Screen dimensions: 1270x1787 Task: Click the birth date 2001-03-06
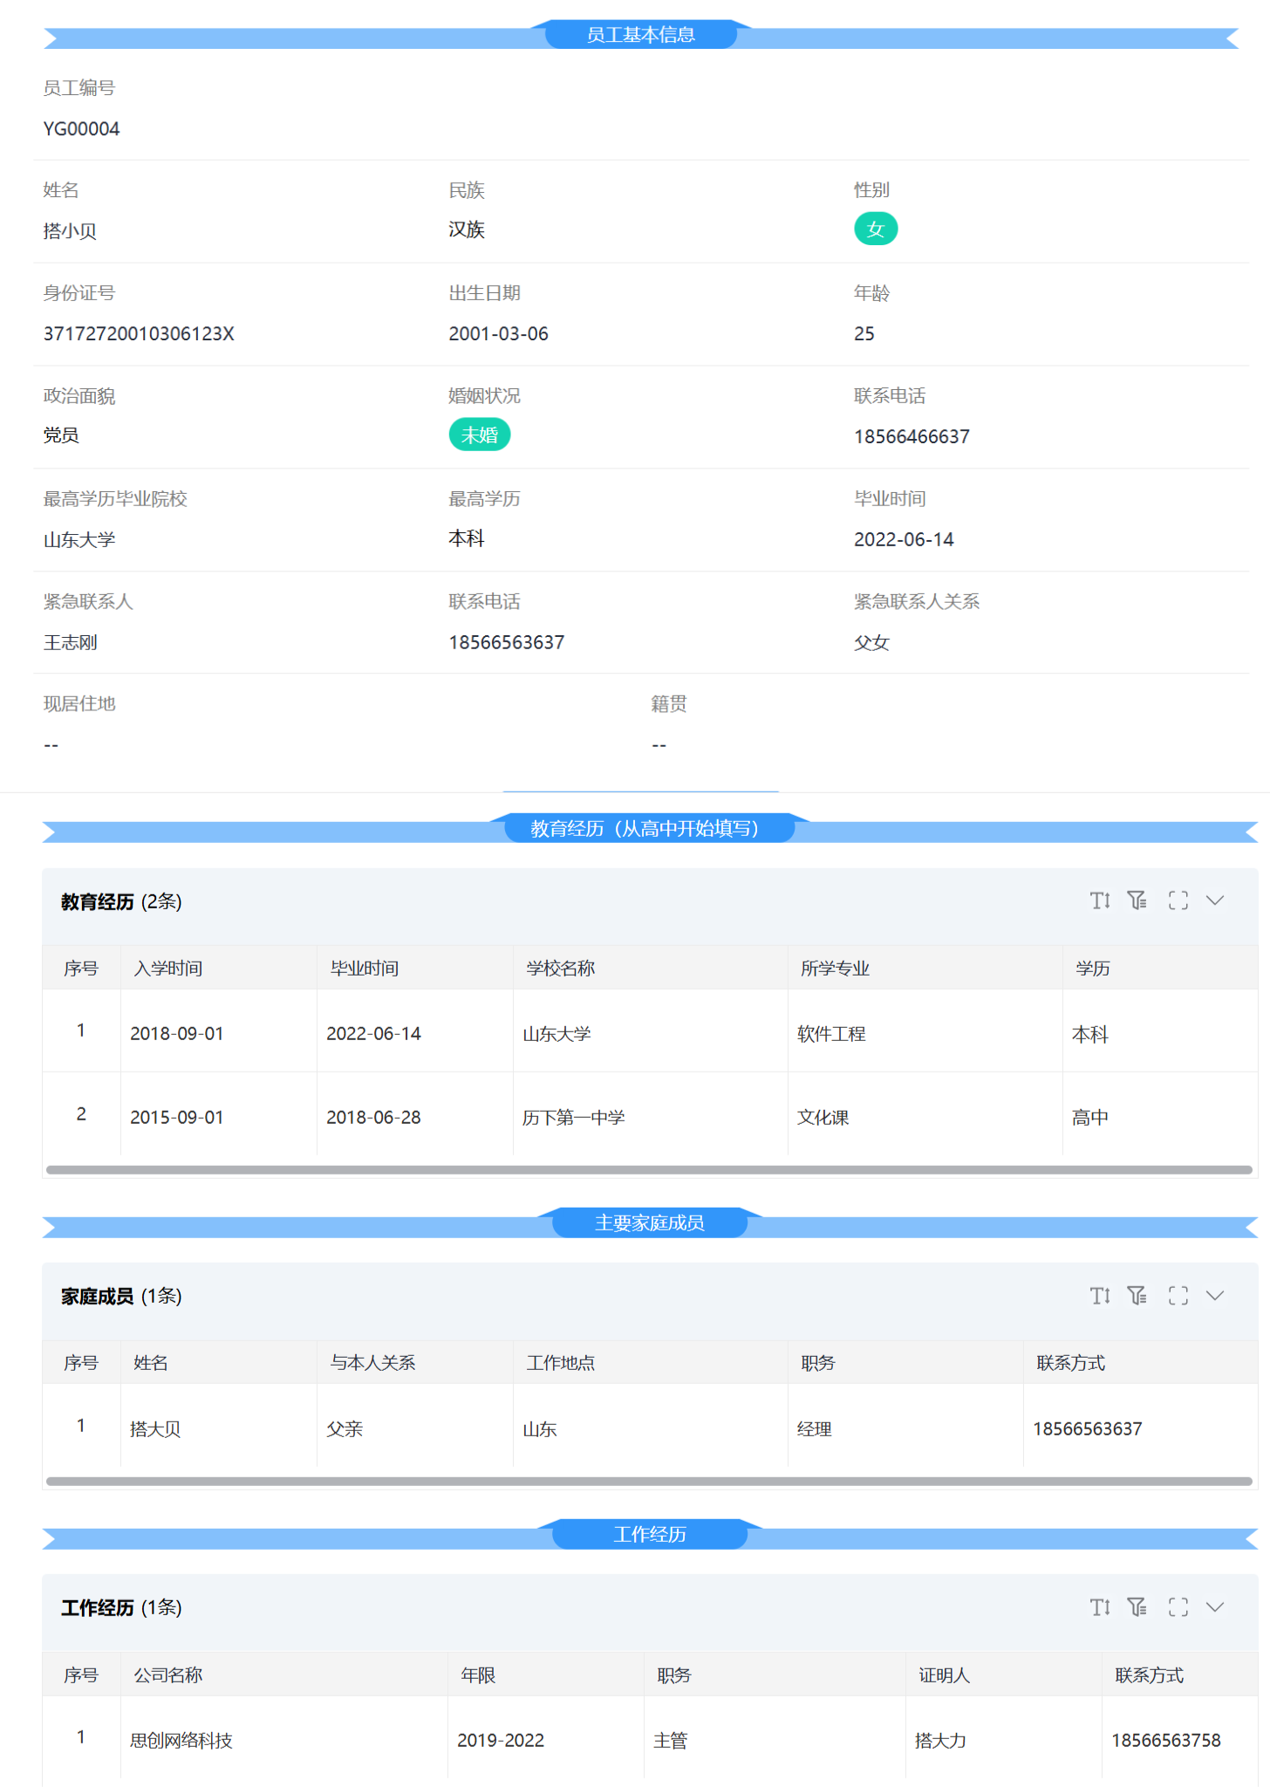(x=499, y=334)
